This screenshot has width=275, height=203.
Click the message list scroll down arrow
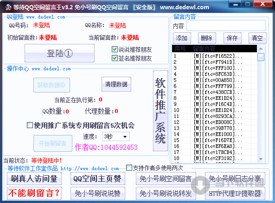pyautogui.click(x=261, y=159)
